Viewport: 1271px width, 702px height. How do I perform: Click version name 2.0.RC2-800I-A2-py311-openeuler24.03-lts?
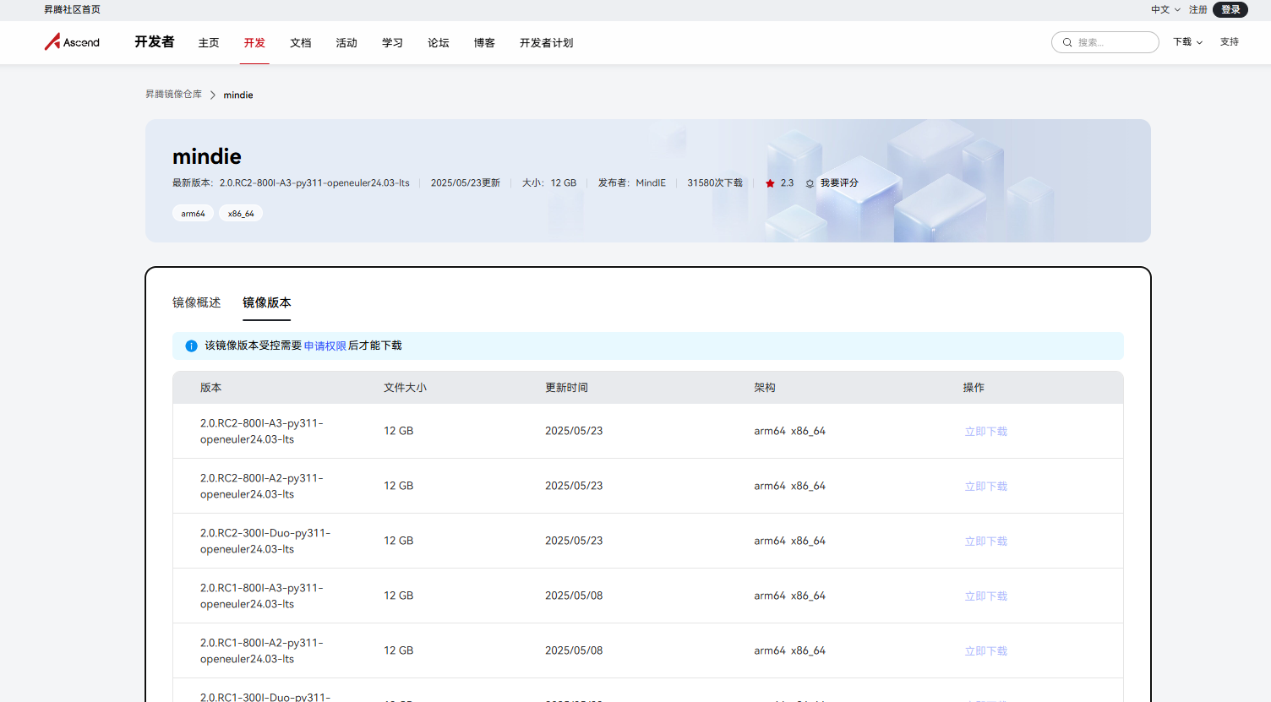pyautogui.click(x=262, y=486)
